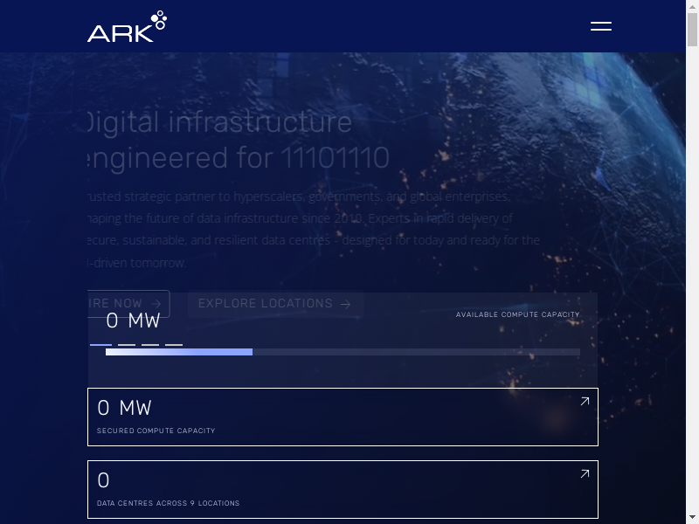Viewport: 699px width, 524px height.
Task: Click the scrollbar down arrow
Action: pos(693,518)
